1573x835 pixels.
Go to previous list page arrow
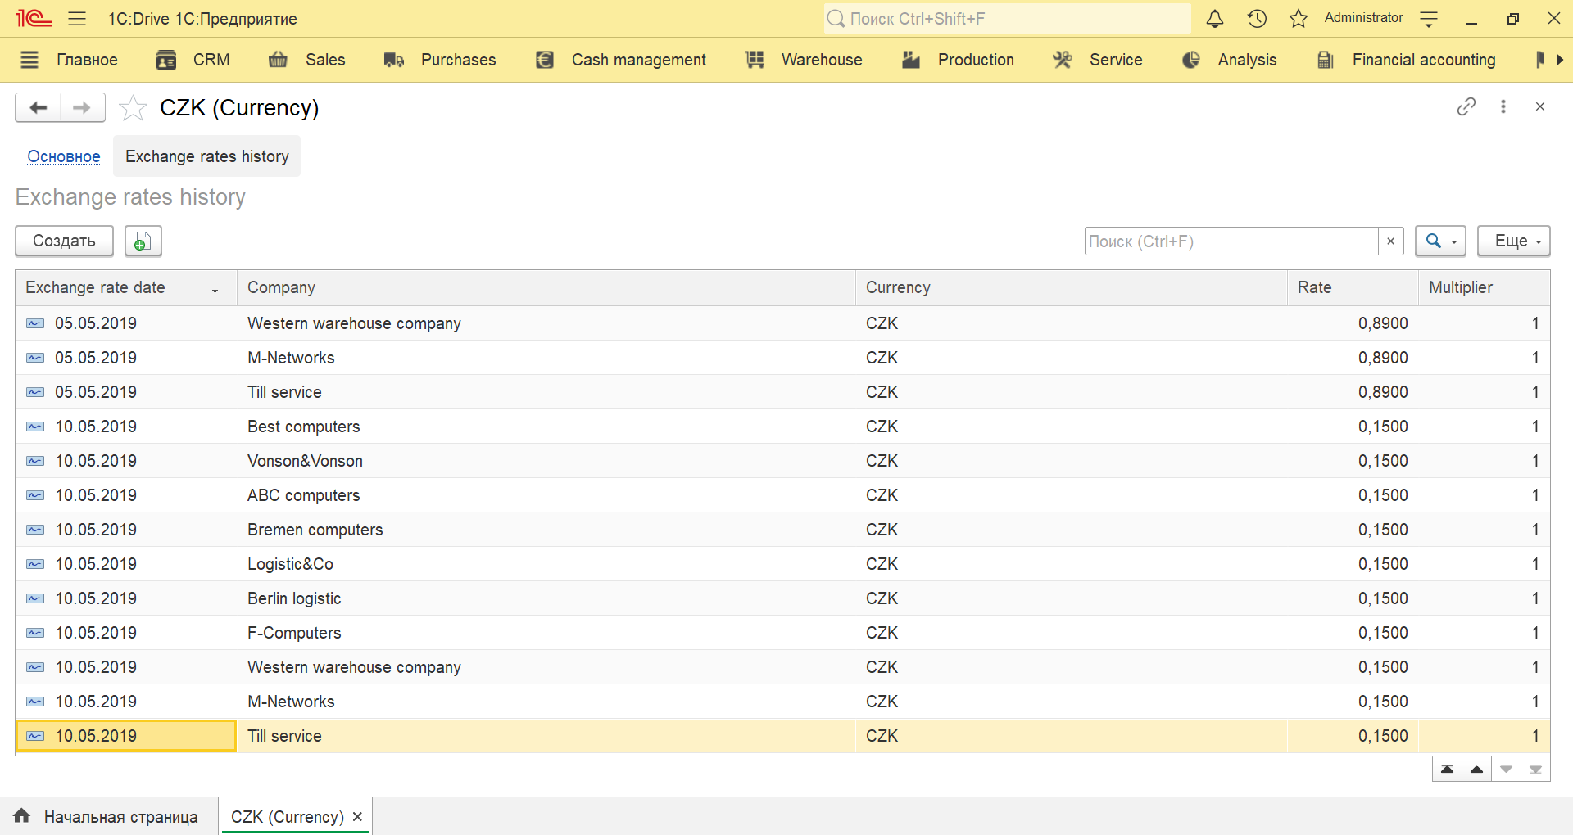[x=1477, y=770]
